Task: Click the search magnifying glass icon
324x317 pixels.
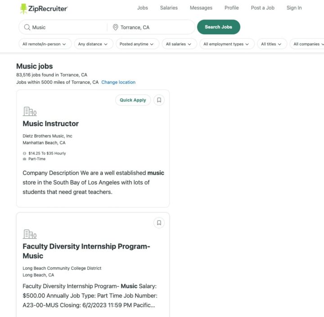Action: (27, 27)
